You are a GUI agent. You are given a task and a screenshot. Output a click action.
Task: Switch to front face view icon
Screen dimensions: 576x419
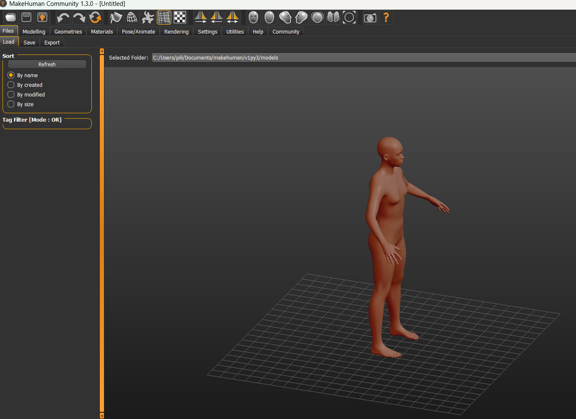(x=254, y=18)
